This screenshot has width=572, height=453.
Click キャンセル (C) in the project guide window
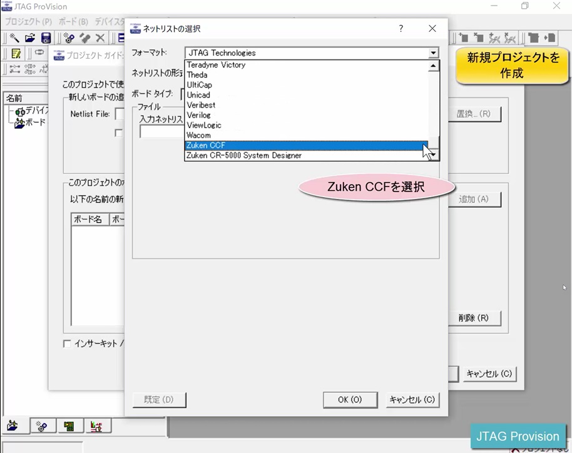tap(489, 374)
